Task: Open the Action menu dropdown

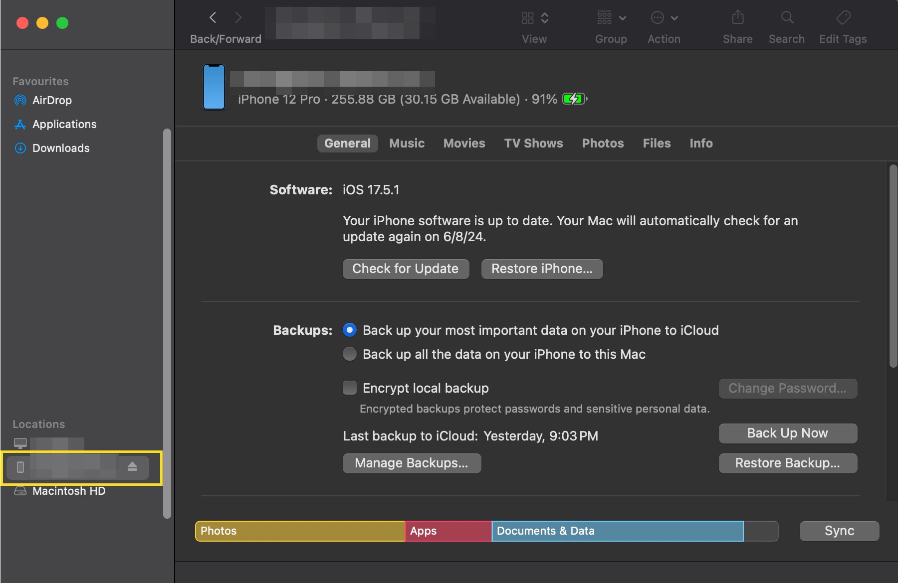Action: (664, 18)
